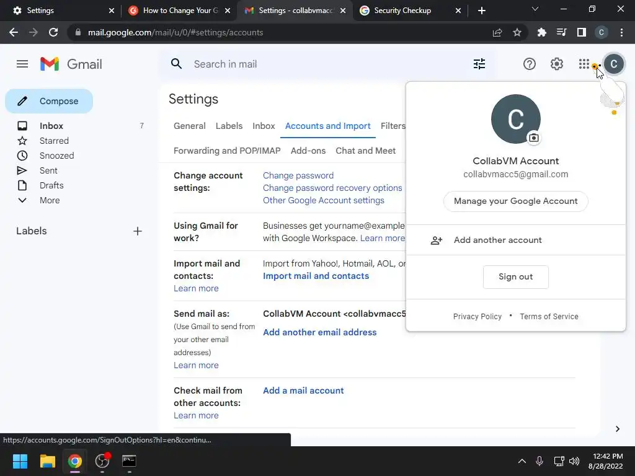Switch to How to Change Your G browser tab
635x476 pixels.
point(180,11)
